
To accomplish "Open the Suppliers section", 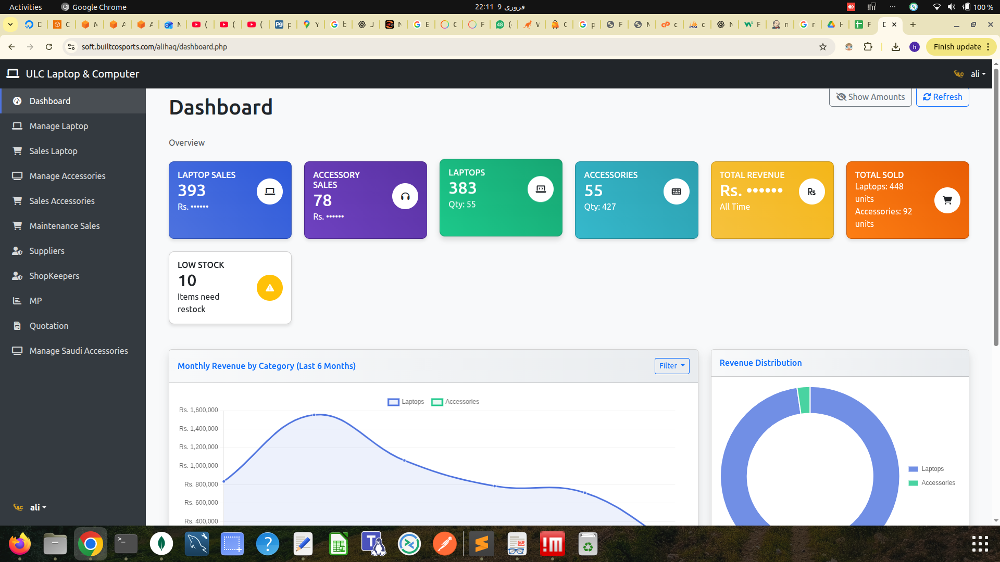I will pos(46,251).
